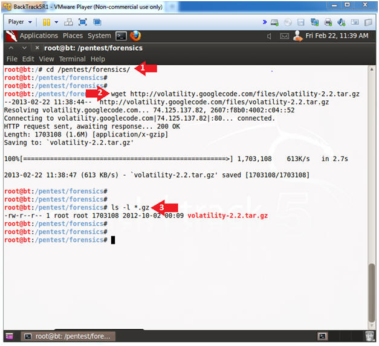The width and height of the screenshot is (379, 346).
Task: Click the display device icon in VMware toolbar
Action: [355, 22]
